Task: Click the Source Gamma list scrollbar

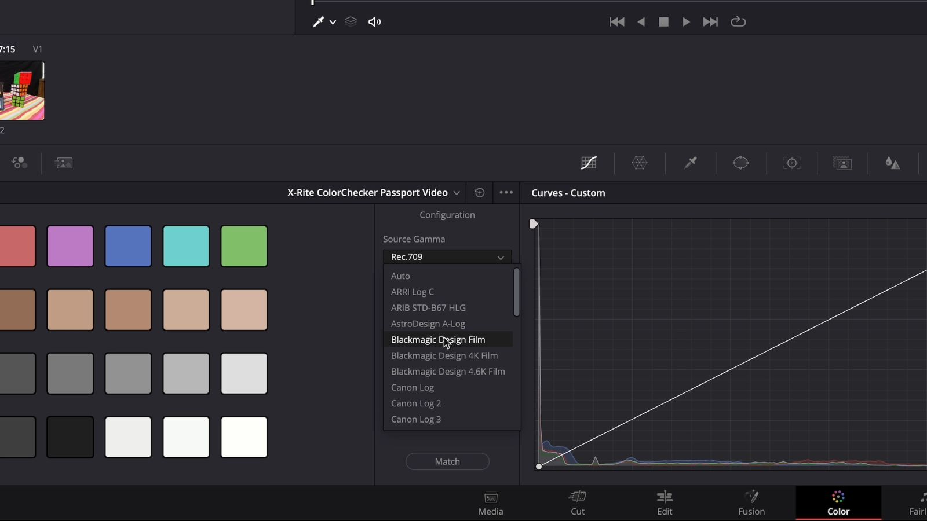Action: click(516, 292)
